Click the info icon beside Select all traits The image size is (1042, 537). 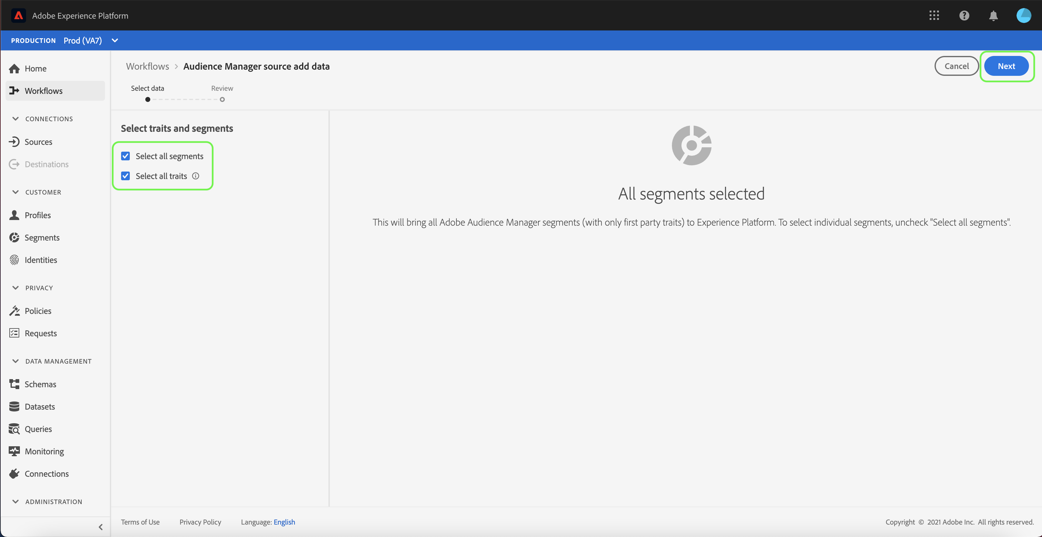tap(196, 176)
